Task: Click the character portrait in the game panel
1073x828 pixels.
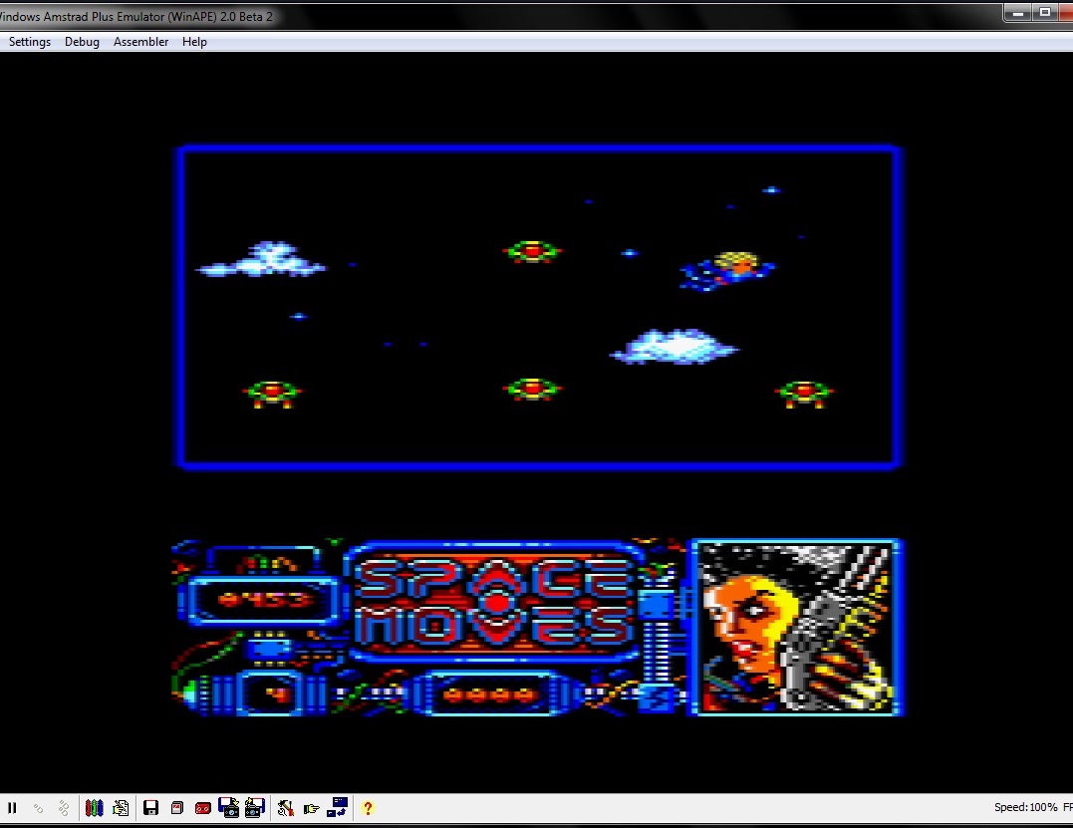Action: click(x=796, y=627)
